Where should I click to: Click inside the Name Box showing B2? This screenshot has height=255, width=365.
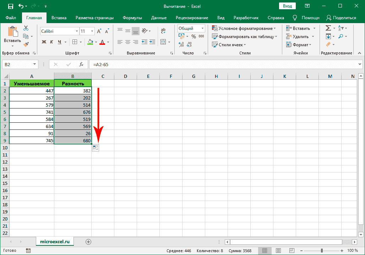pyautogui.click(x=17, y=64)
